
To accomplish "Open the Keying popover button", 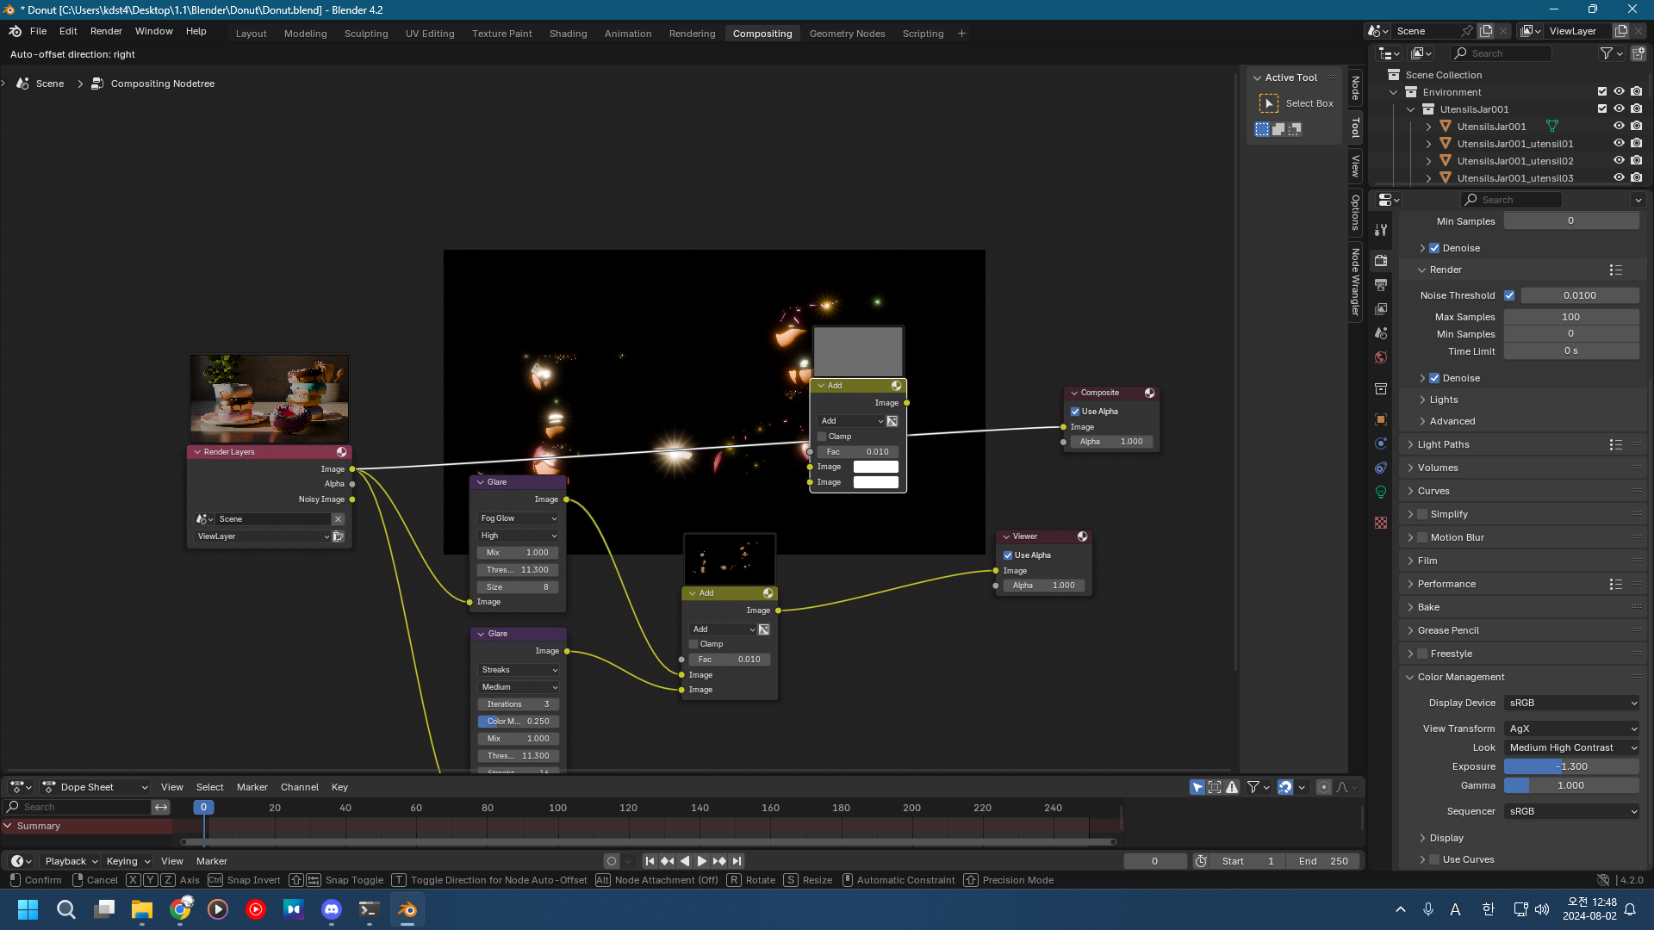I will (127, 861).
